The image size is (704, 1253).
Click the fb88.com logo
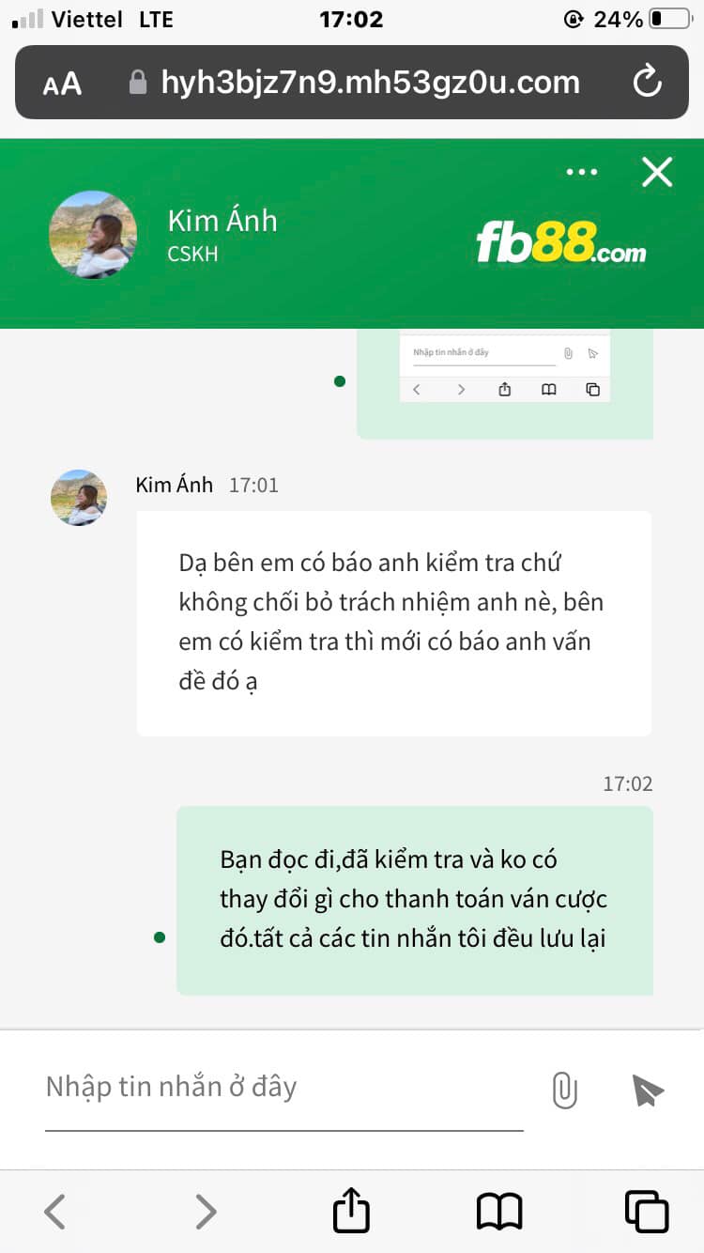coord(561,242)
